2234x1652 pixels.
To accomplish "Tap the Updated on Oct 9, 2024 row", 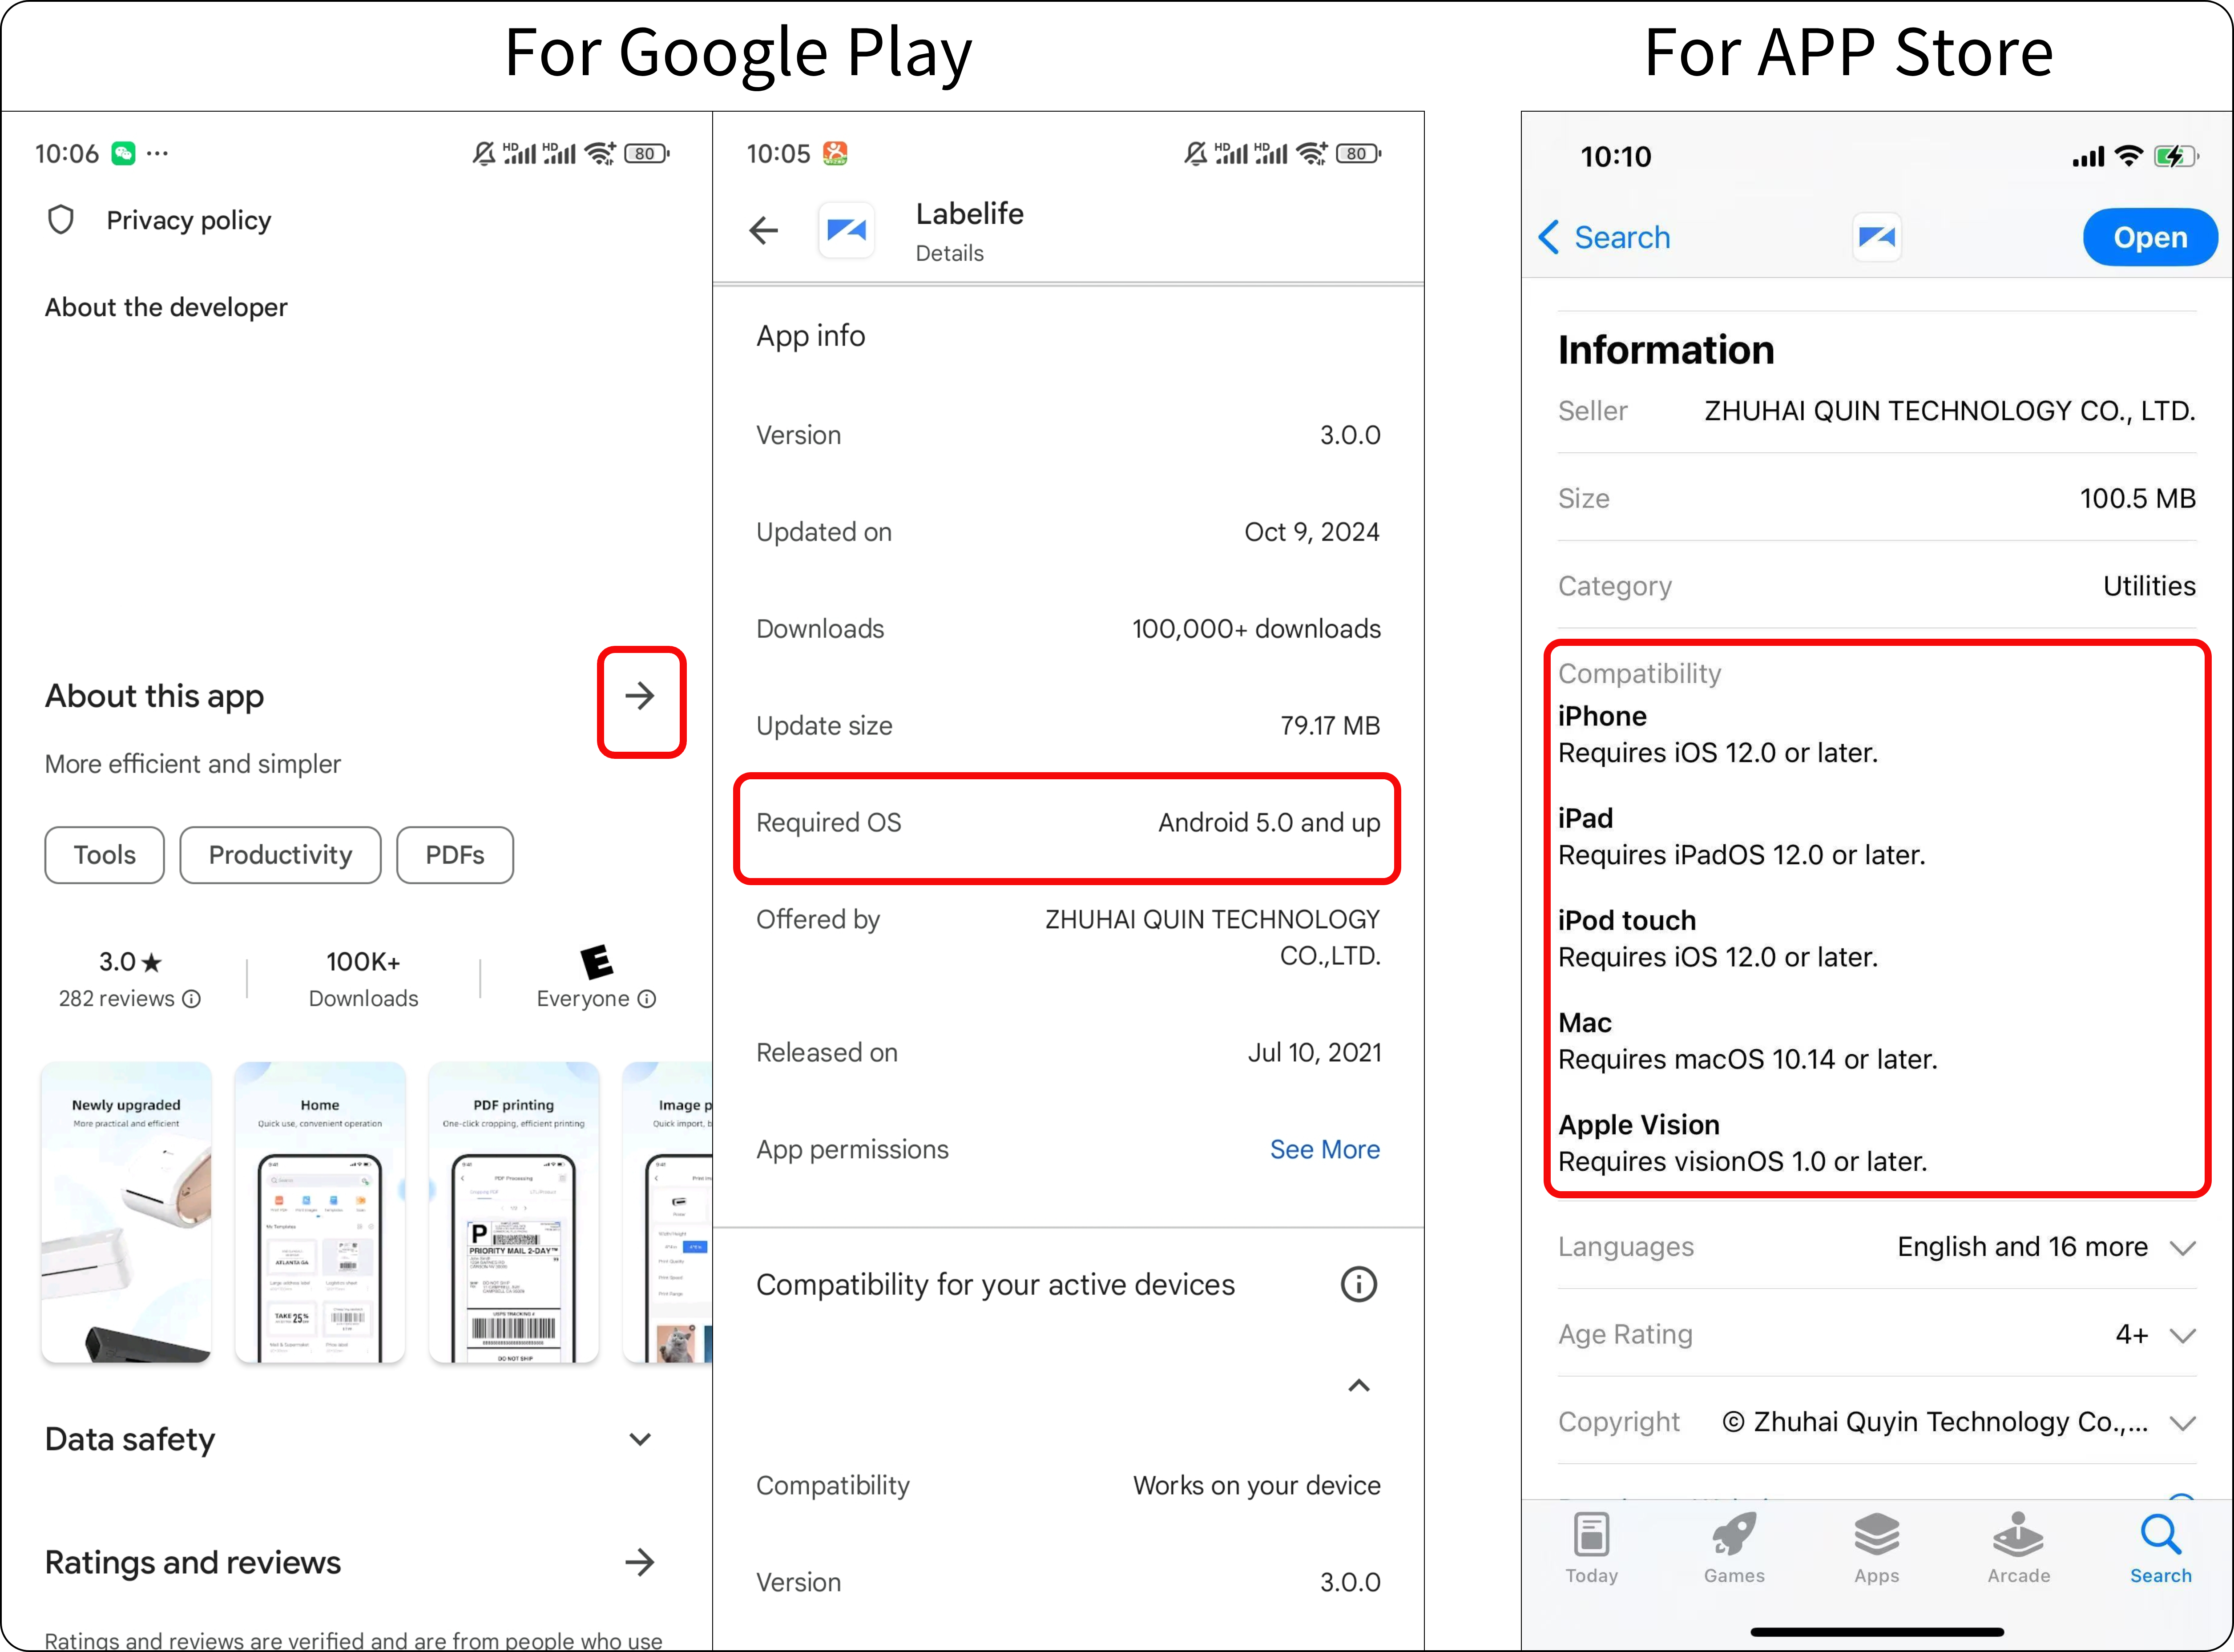I will [1068, 532].
